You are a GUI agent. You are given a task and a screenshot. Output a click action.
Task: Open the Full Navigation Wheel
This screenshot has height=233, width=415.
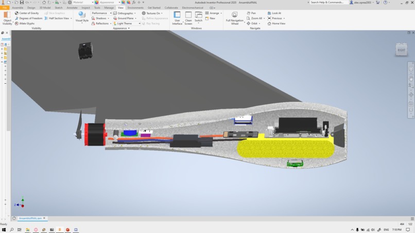234,18
